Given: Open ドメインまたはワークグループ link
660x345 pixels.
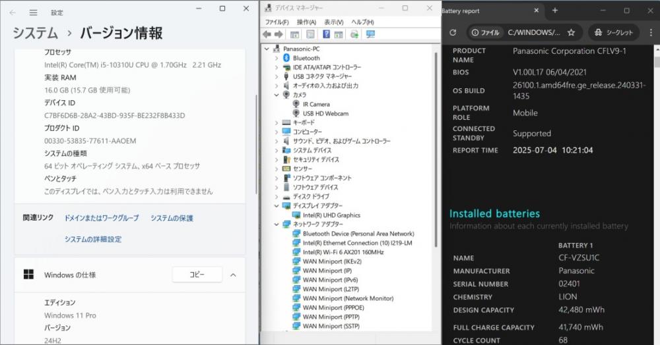Looking at the screenshot, I should point(102,218).
